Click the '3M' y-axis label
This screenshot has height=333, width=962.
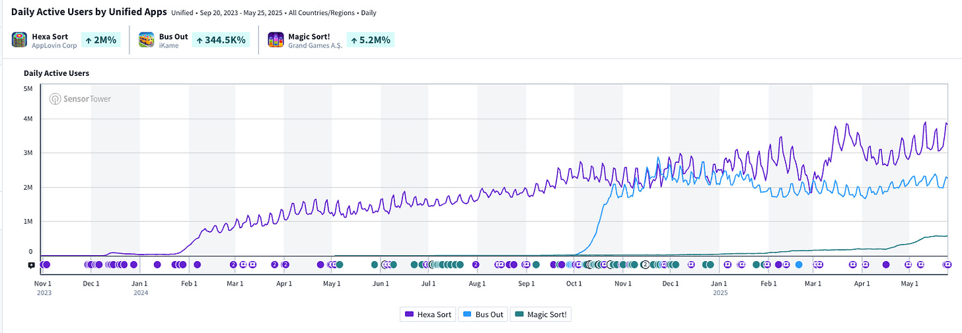pos(27,152)
